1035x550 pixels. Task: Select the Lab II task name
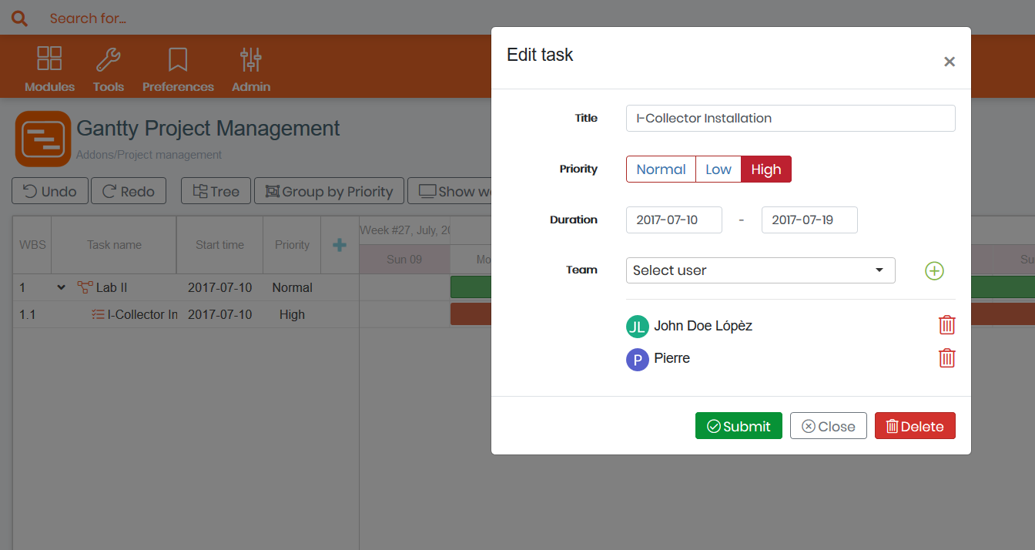112,287
